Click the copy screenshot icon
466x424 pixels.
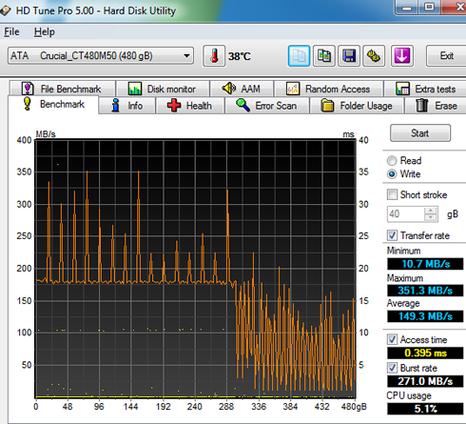click(x=324, y=56)
